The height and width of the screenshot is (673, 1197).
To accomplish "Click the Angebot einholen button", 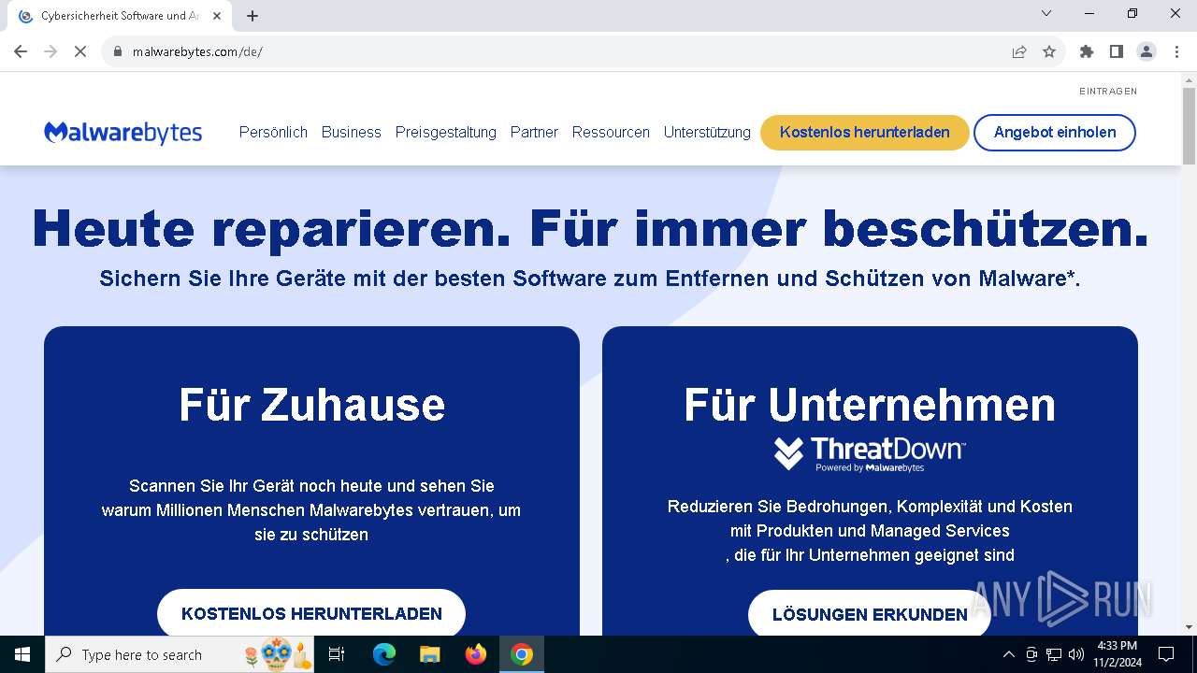I will click(1055, 133).
